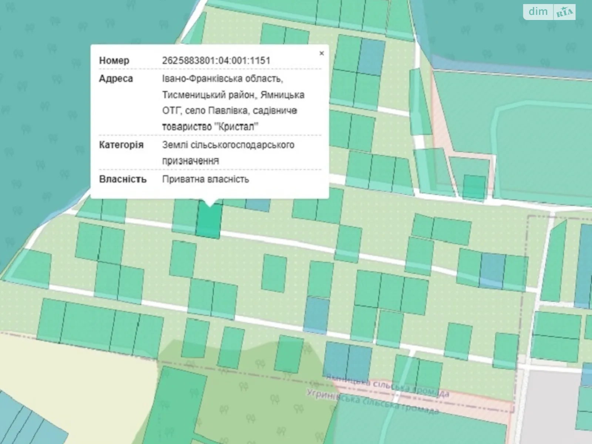This screenshot has height=444, width=592.
Task: Click the 'Адреса' field label
Action: [116, 79]
